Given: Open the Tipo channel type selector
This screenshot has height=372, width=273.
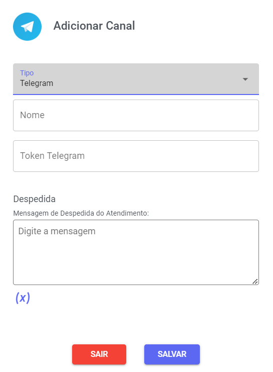Looking at the screenshot, I should point(136,79).
